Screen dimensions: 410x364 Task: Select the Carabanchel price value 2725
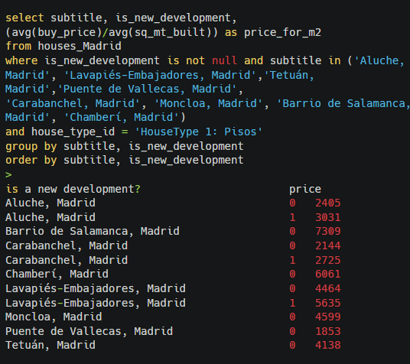328,260
